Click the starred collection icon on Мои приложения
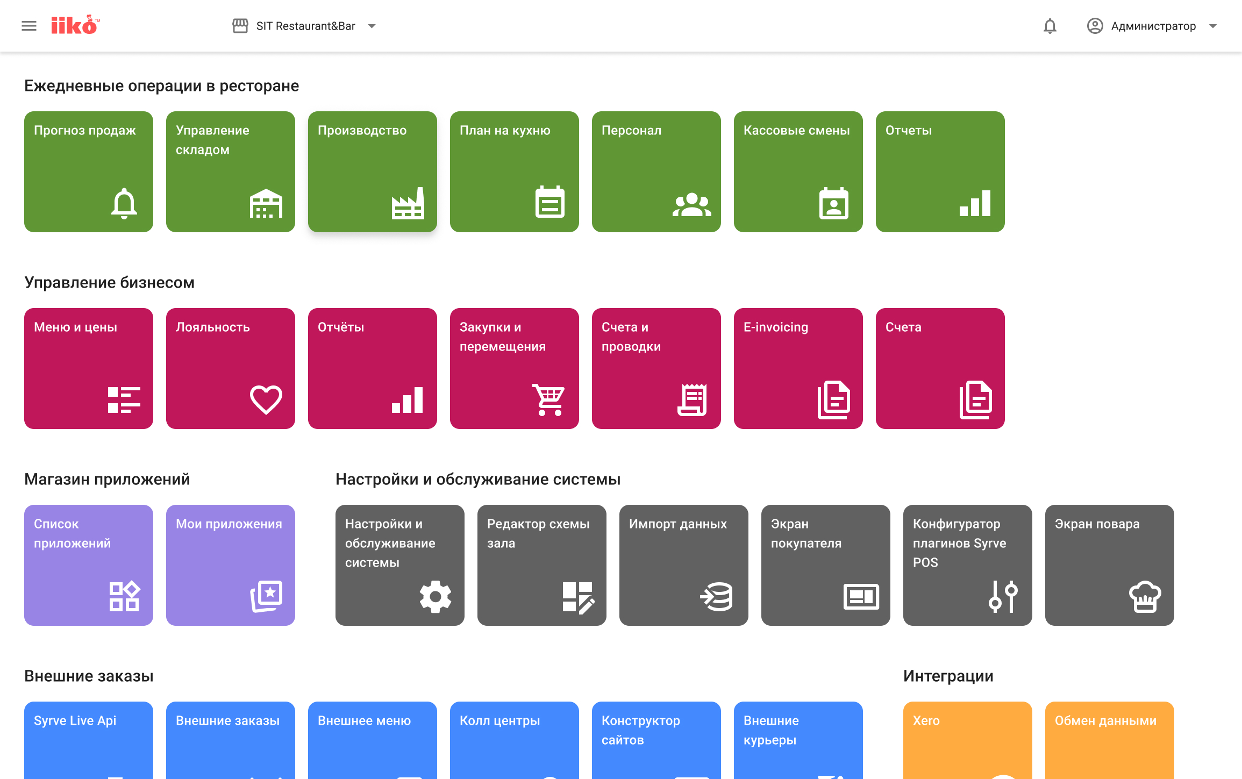 pyautogui.click(x=266, y=596)
